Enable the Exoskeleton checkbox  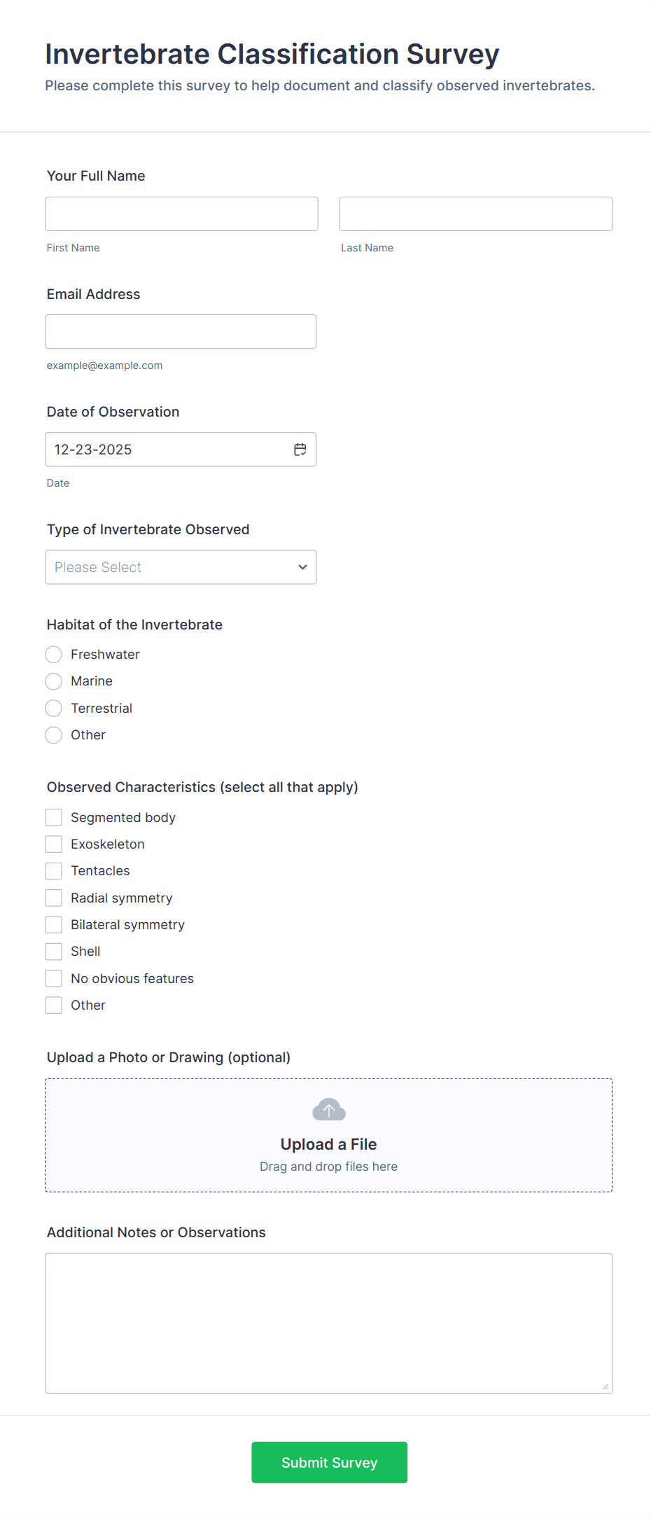tap(53, 844)
